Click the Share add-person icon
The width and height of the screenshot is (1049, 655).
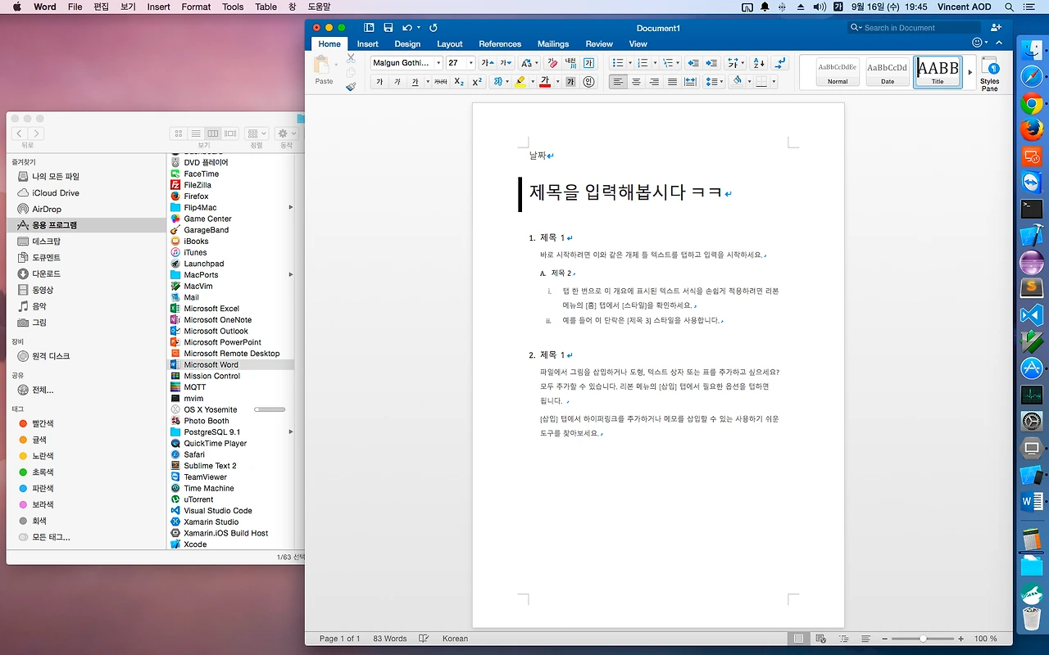[x=997, y=28]
